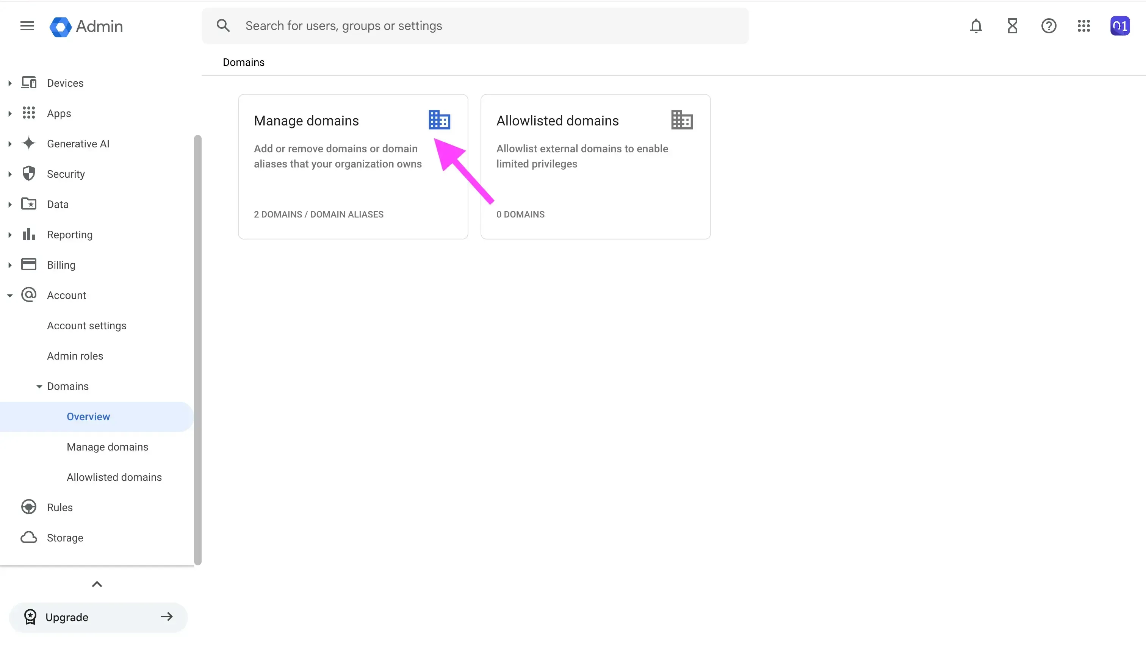Select the Security shield icon in sidebar

point(28,174)
